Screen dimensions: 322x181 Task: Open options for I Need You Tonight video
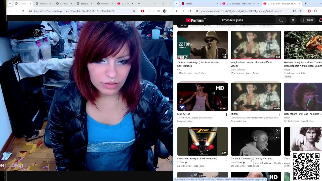[226, 159]
